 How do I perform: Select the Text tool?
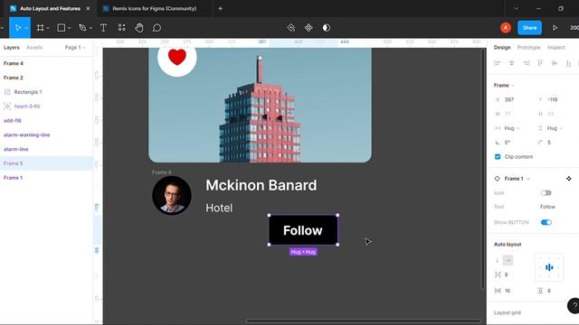click(x=103, y=28)
